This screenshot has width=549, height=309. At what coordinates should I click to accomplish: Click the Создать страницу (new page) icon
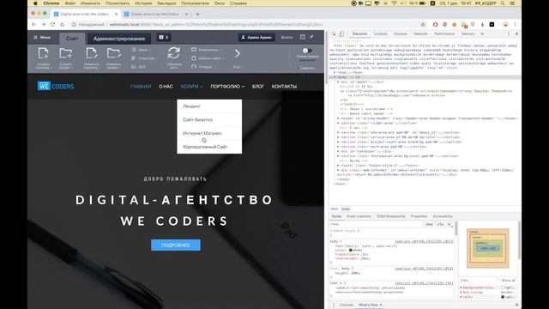pos(43,53)
